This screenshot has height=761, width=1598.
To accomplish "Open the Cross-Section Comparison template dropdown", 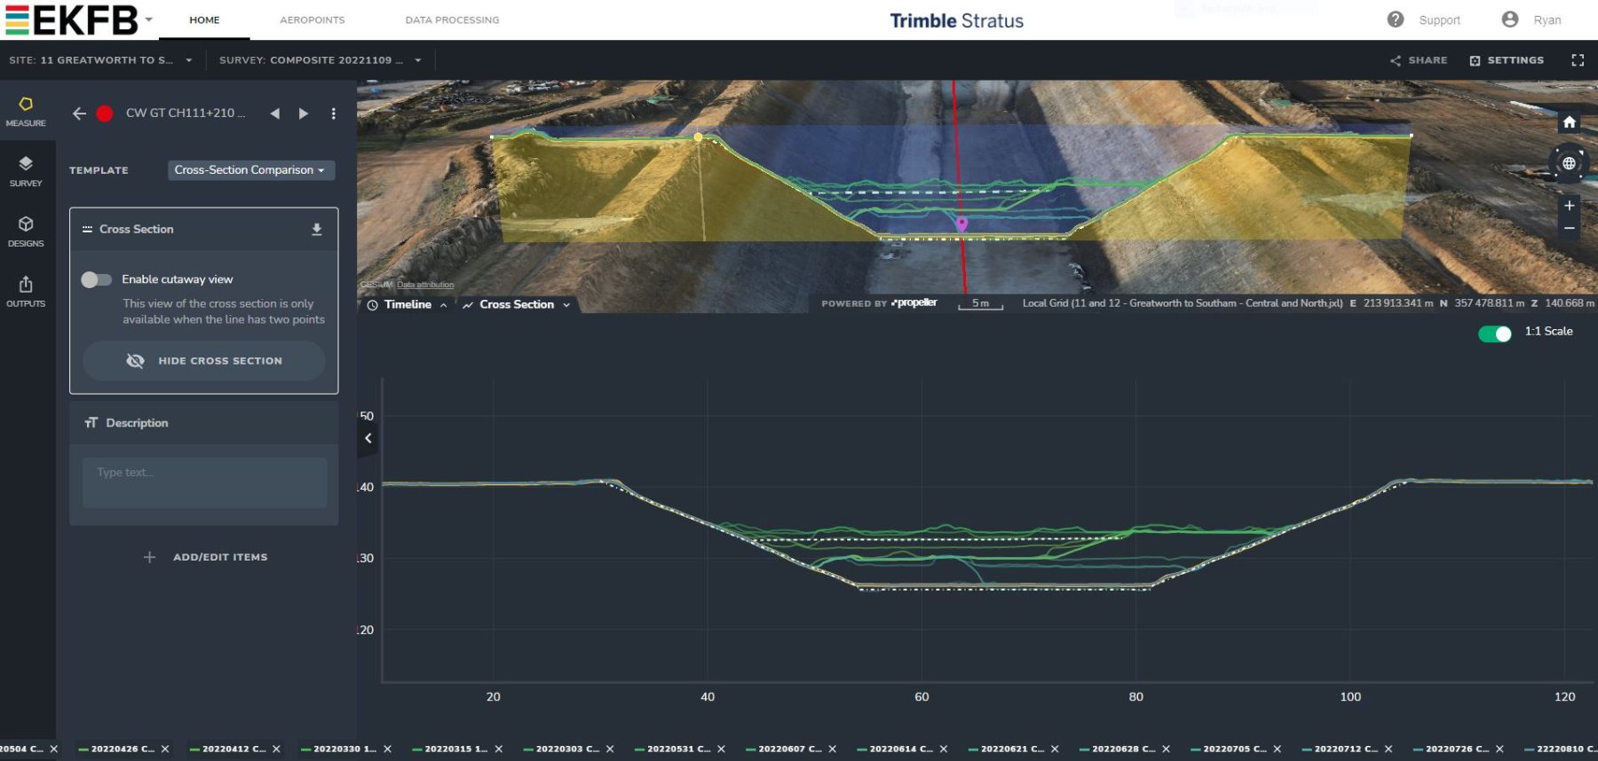I will click(x=250, y=170).
